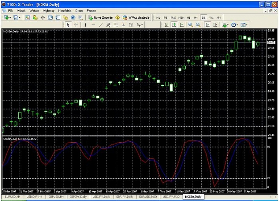Select the horizontal line drawing tool
Image resolution: width=279 pixels, height=201 pixels.
(93, 25)
